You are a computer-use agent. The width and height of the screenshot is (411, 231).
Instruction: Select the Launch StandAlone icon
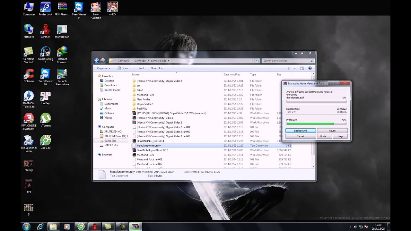62,77
